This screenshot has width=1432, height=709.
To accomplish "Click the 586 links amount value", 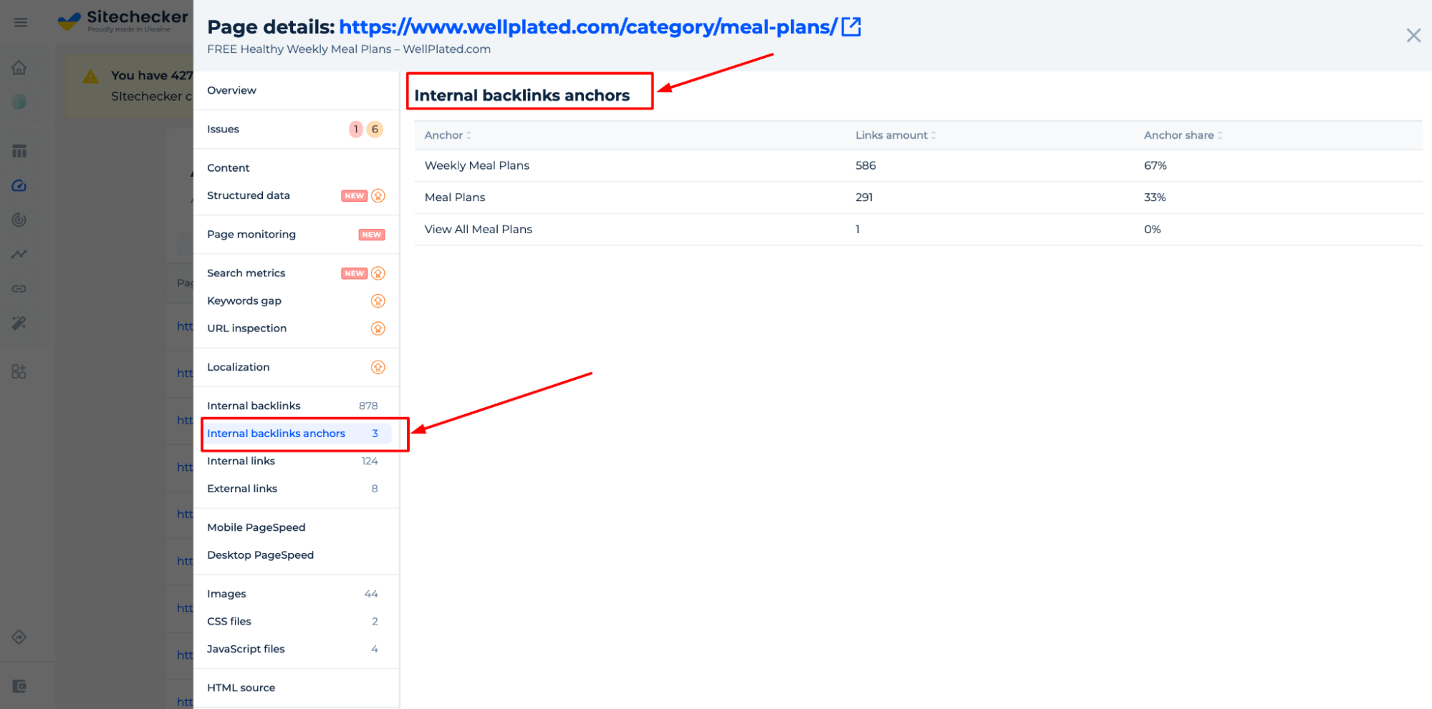I will (x=865, y=165).
